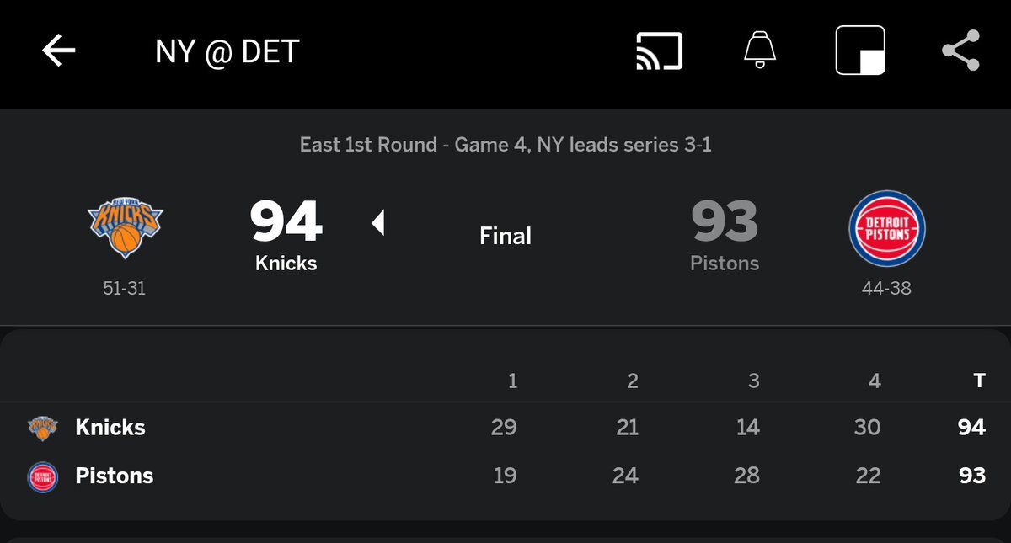The width and height of the screenshot is (1011, 543).
Task: Tap the Knicks row in the linescore
Action: coord(110,428)
